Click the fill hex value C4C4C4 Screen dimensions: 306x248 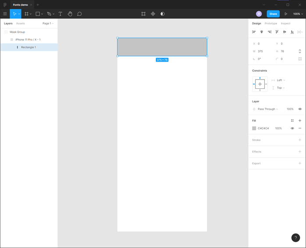coord(263,128)
